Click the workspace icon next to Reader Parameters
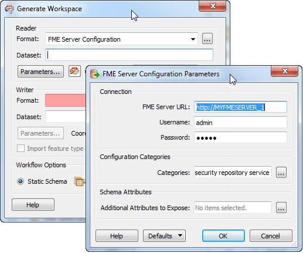The height and width of the screenshot is (253, 303). pos(74,71)
